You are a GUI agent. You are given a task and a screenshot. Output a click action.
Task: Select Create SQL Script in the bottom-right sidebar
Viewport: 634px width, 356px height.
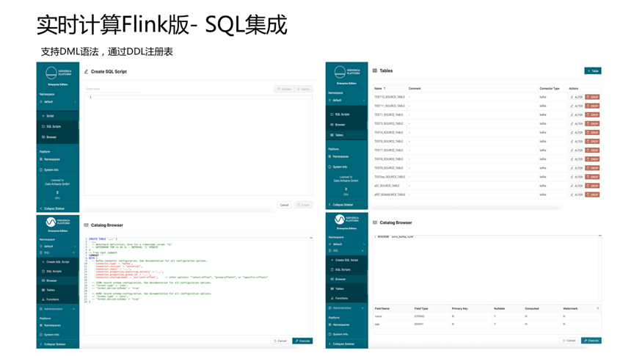click(346, 260)
